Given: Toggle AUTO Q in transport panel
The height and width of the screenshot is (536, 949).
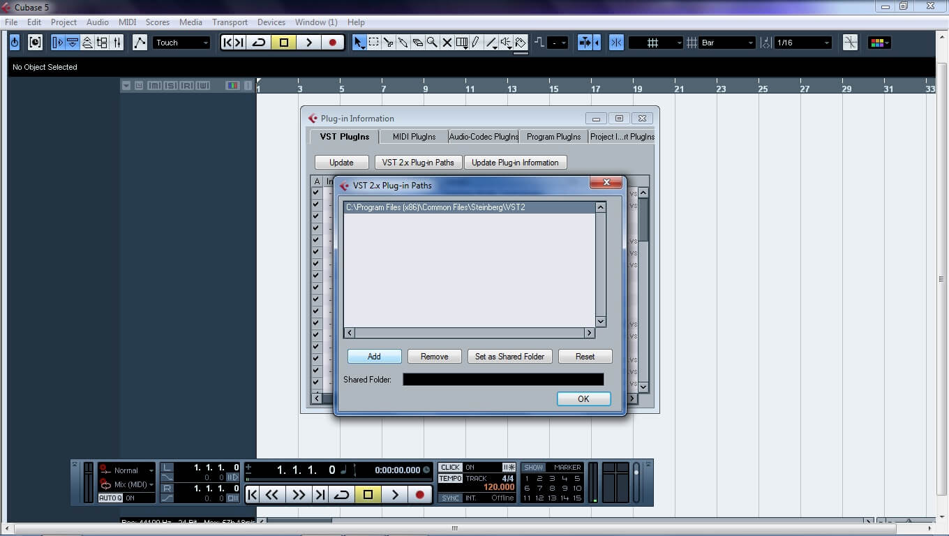Looking at the screenshot, I should (x=110, y=498).
